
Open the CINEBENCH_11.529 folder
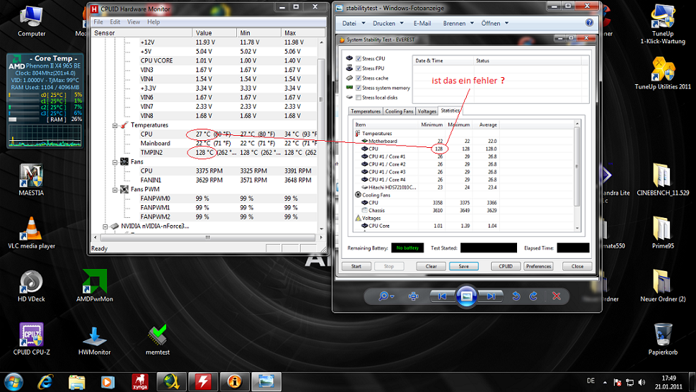(663, 179)
